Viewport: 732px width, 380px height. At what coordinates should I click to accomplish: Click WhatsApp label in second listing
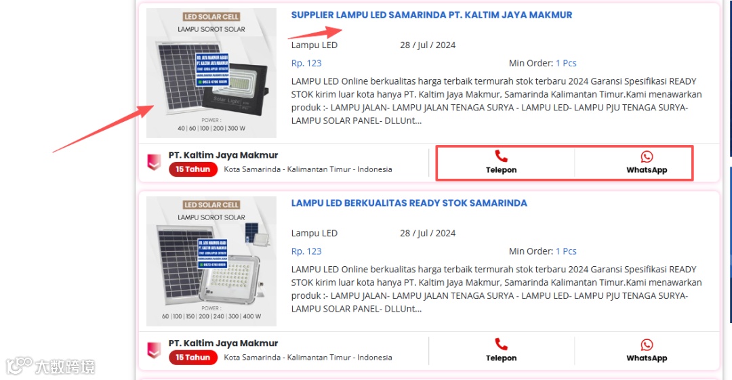pos(647,358)
